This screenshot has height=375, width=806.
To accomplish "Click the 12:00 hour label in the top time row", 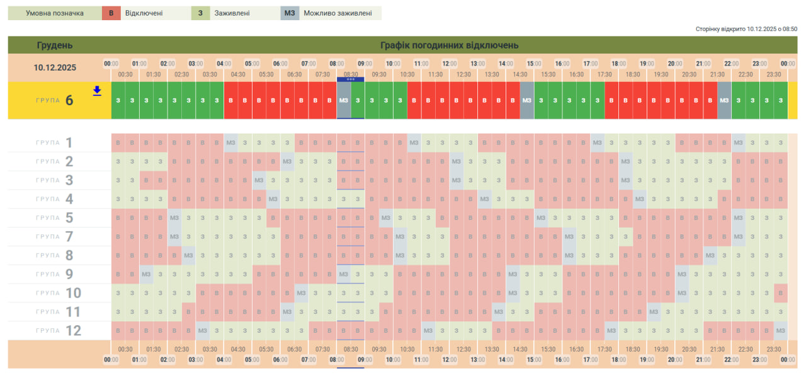I will tap(450, 64).
